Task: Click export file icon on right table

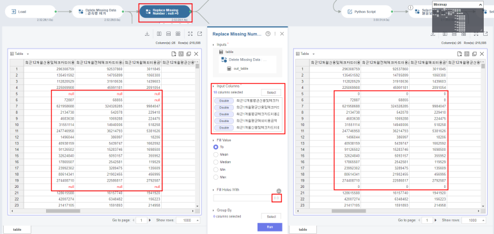Action: [459, 54]
